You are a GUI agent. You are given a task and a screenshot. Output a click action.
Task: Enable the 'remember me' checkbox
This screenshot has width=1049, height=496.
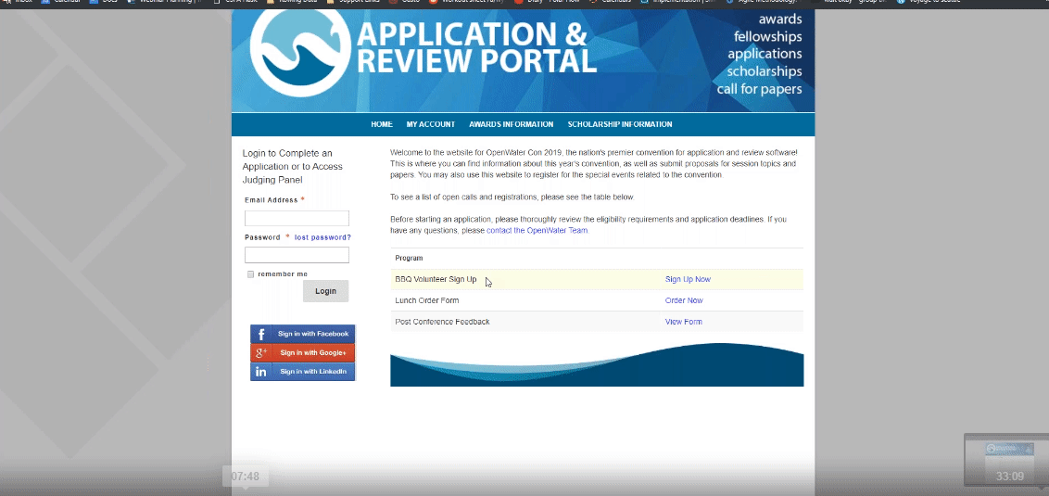pos(250,274)
